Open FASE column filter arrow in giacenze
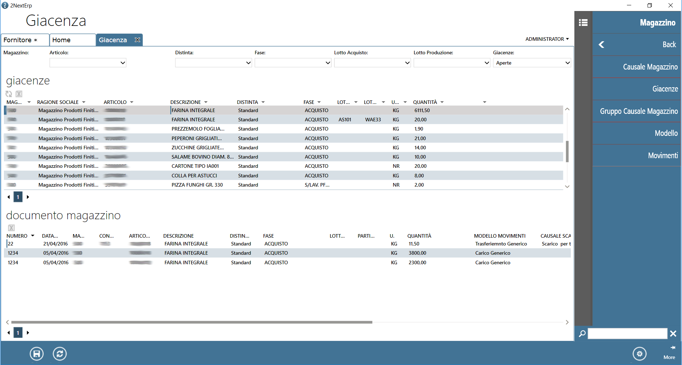 (x=319, y=102)
